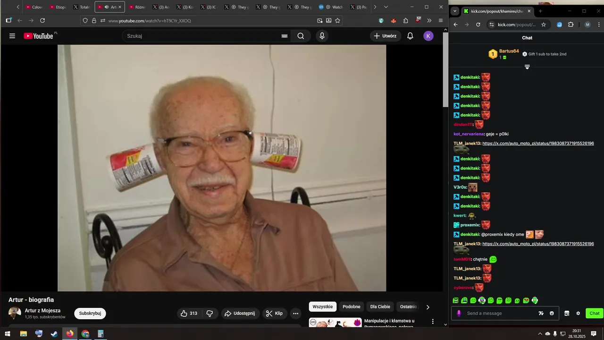Open the Firefox application menu
The image size is (604, 340).
[x=440, y=21]
